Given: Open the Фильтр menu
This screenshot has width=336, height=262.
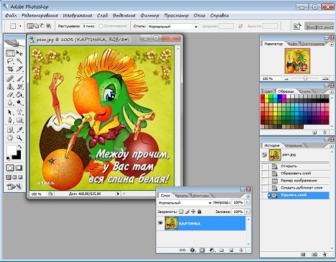Looking at the screenshot, I should click(150, 16).
